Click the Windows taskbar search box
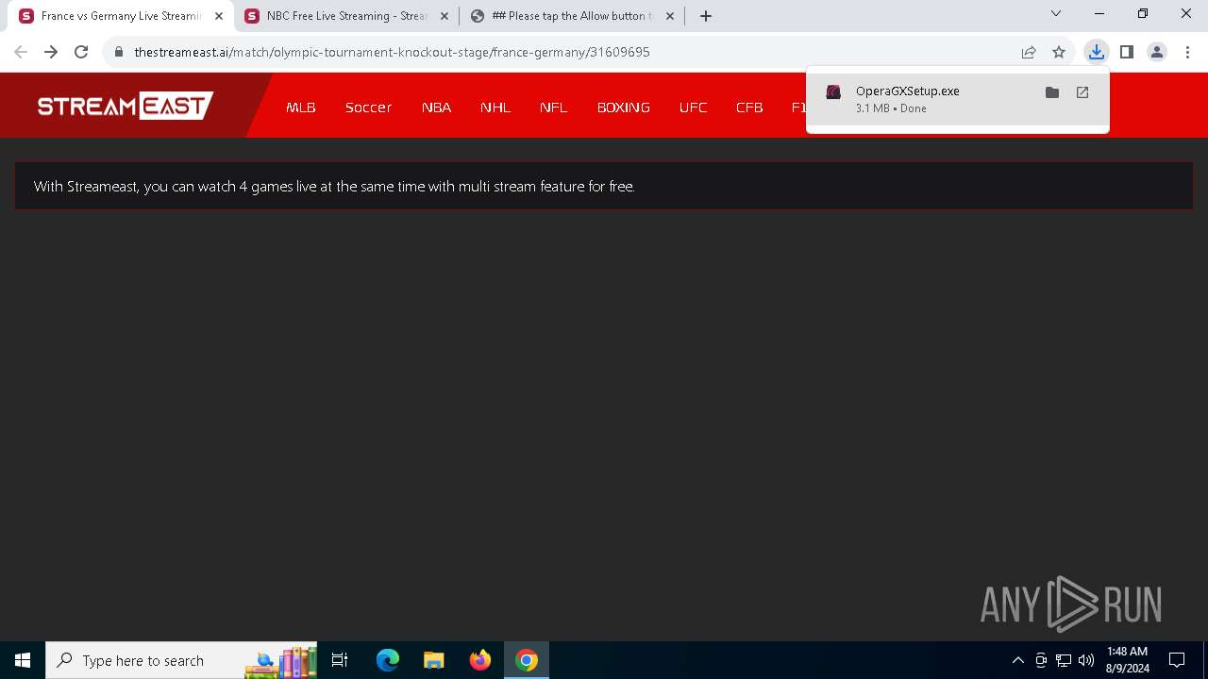 tap(182, 660)
